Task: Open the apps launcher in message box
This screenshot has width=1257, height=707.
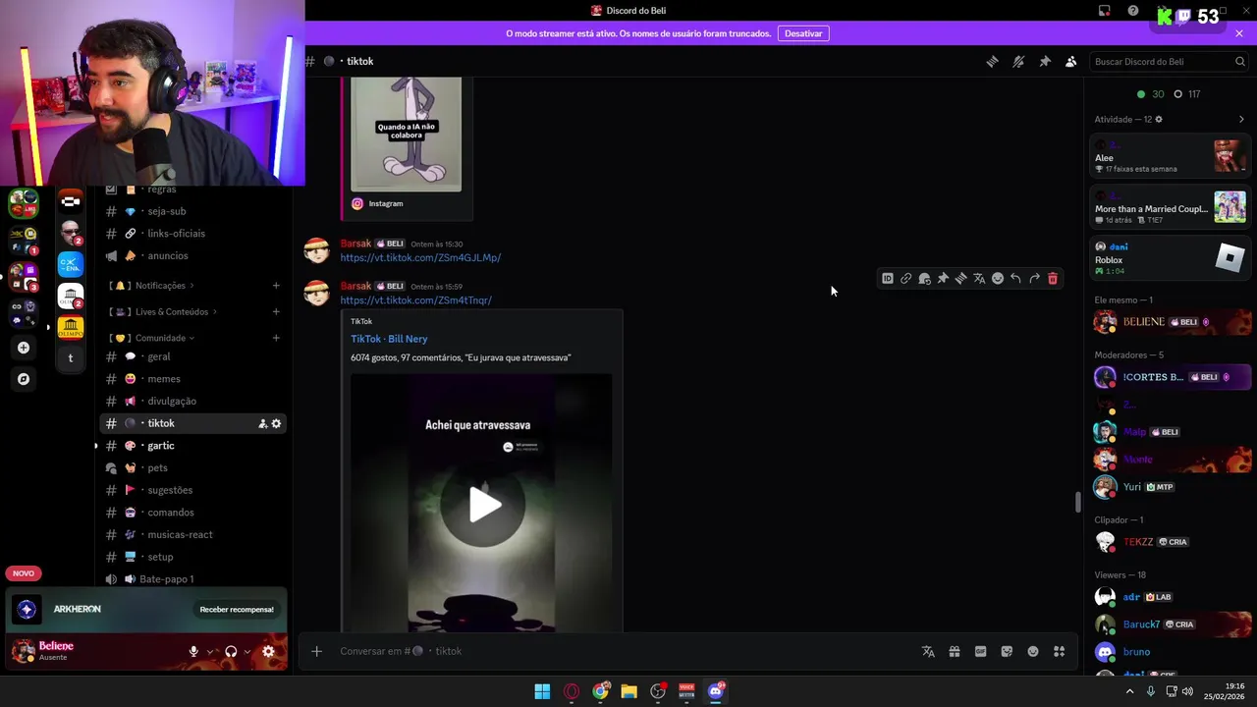Action: (x=1060, y=651)
